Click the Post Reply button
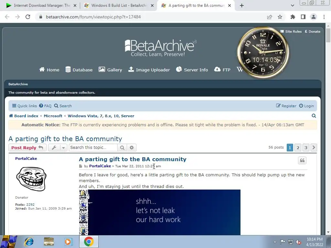331x248 pixels. click(27, 148)
